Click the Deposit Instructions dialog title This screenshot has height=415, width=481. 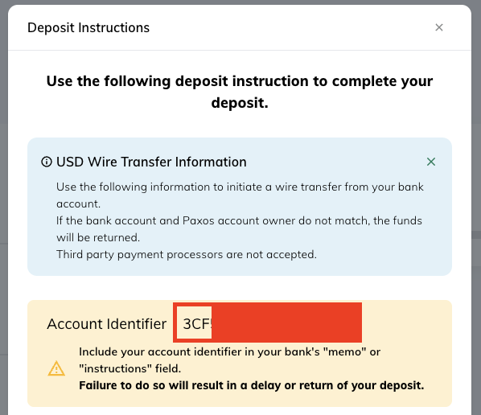[88, 27]
